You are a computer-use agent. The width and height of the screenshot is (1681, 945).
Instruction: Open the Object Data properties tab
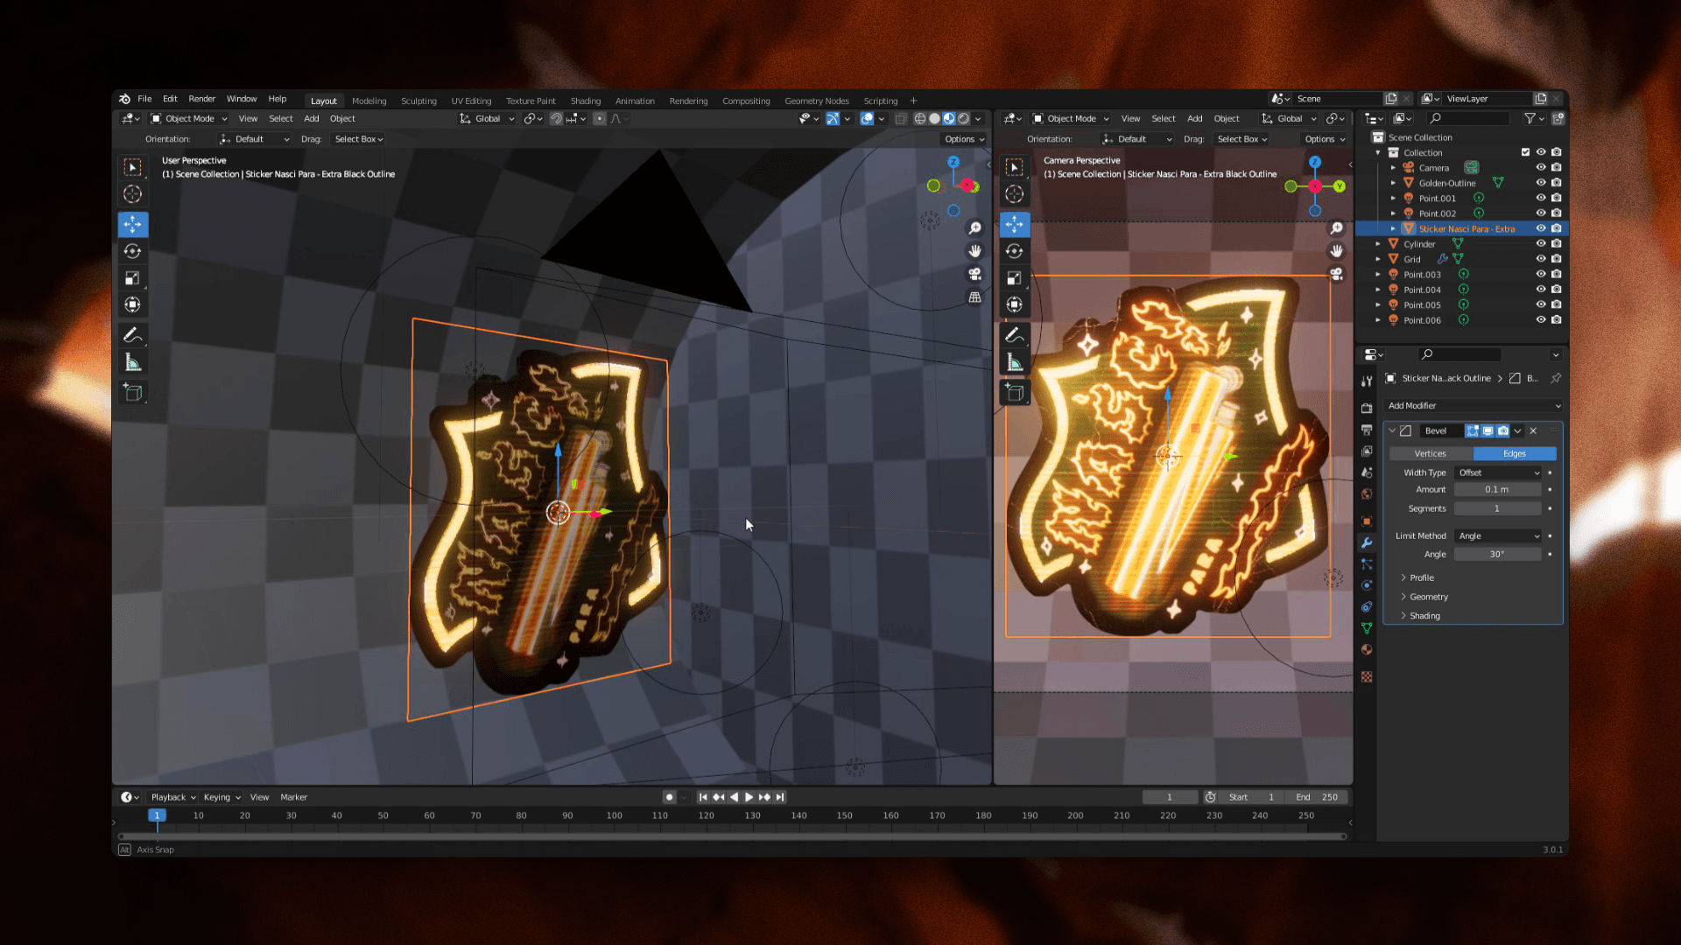[x=1367, y=628]
